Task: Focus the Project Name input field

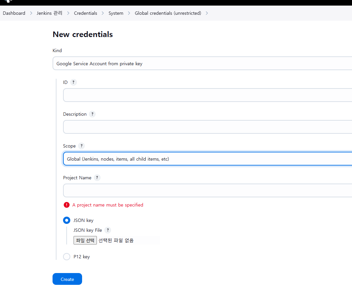Action: pyautogui.click(x=208, y=190)
